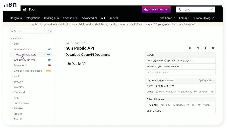The width and height of the screenshot is (228, 130).
Task: Select the Python client library
Action: [204, 105]
